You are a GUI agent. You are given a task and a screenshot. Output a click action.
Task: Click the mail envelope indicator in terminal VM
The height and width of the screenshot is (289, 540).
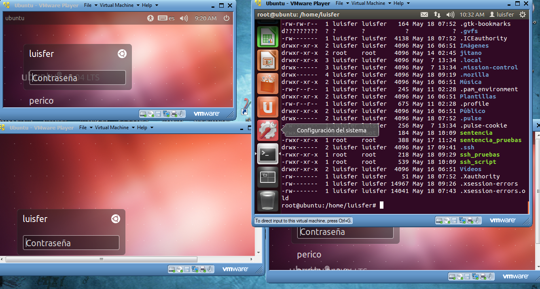coord(424,15)
